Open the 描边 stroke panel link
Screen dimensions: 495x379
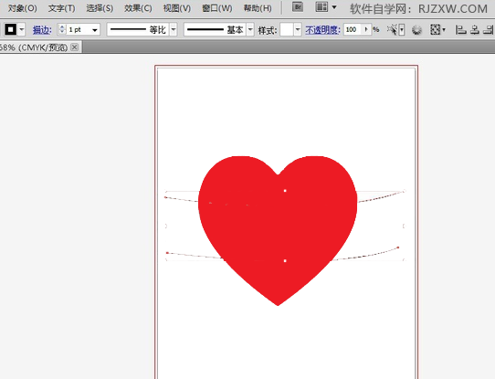(x=42, y=30)
